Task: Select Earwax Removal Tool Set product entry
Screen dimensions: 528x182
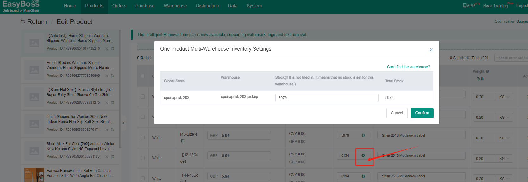Action: 70,174
